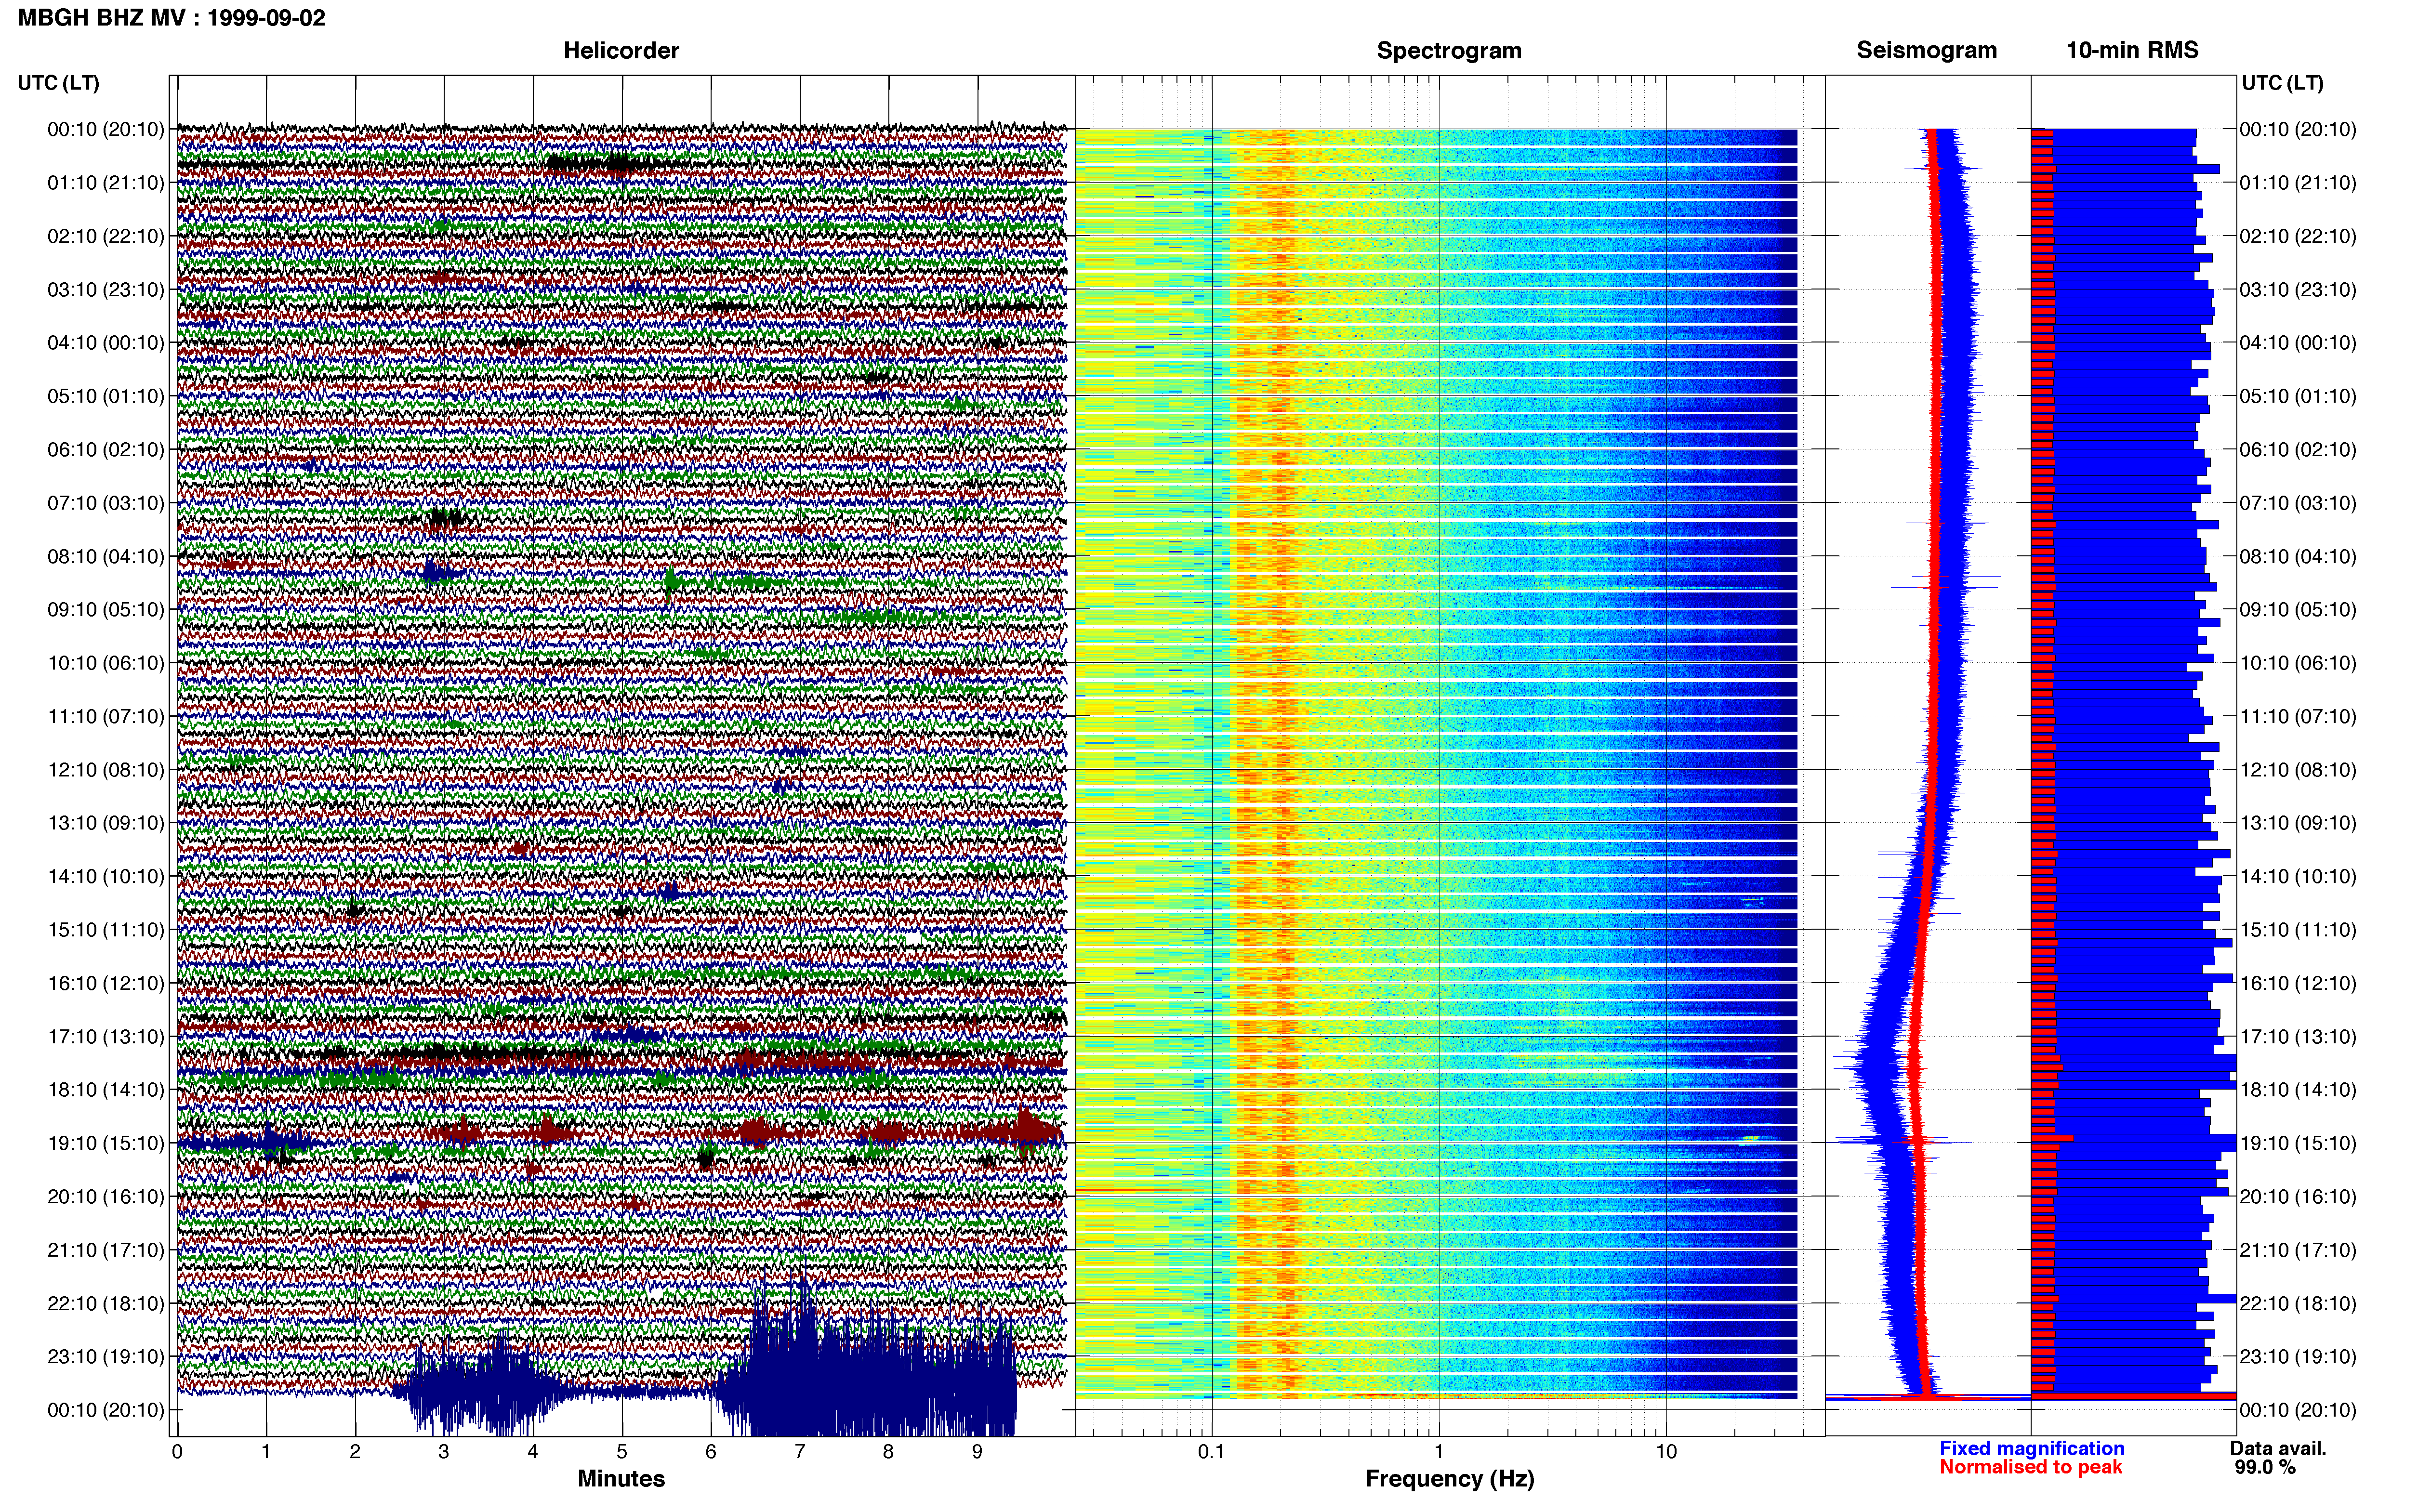2418x1512 pixels.
Task: Click the right 'UTC (LT)' axis label
Action: coord(2282,83)
